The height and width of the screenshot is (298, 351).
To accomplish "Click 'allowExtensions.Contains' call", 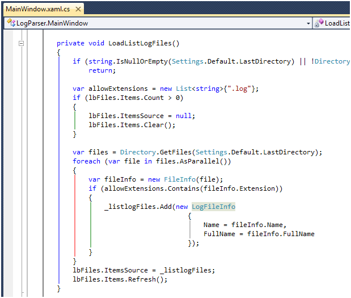I will [152, 188].
